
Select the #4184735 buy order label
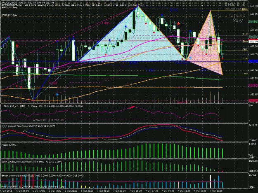tap(9, 15)
